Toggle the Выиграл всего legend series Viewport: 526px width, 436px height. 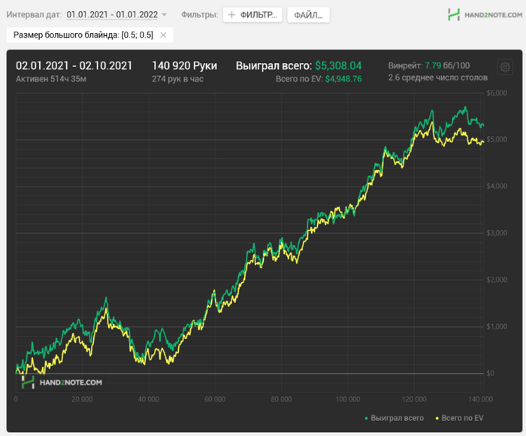(394, 418)
